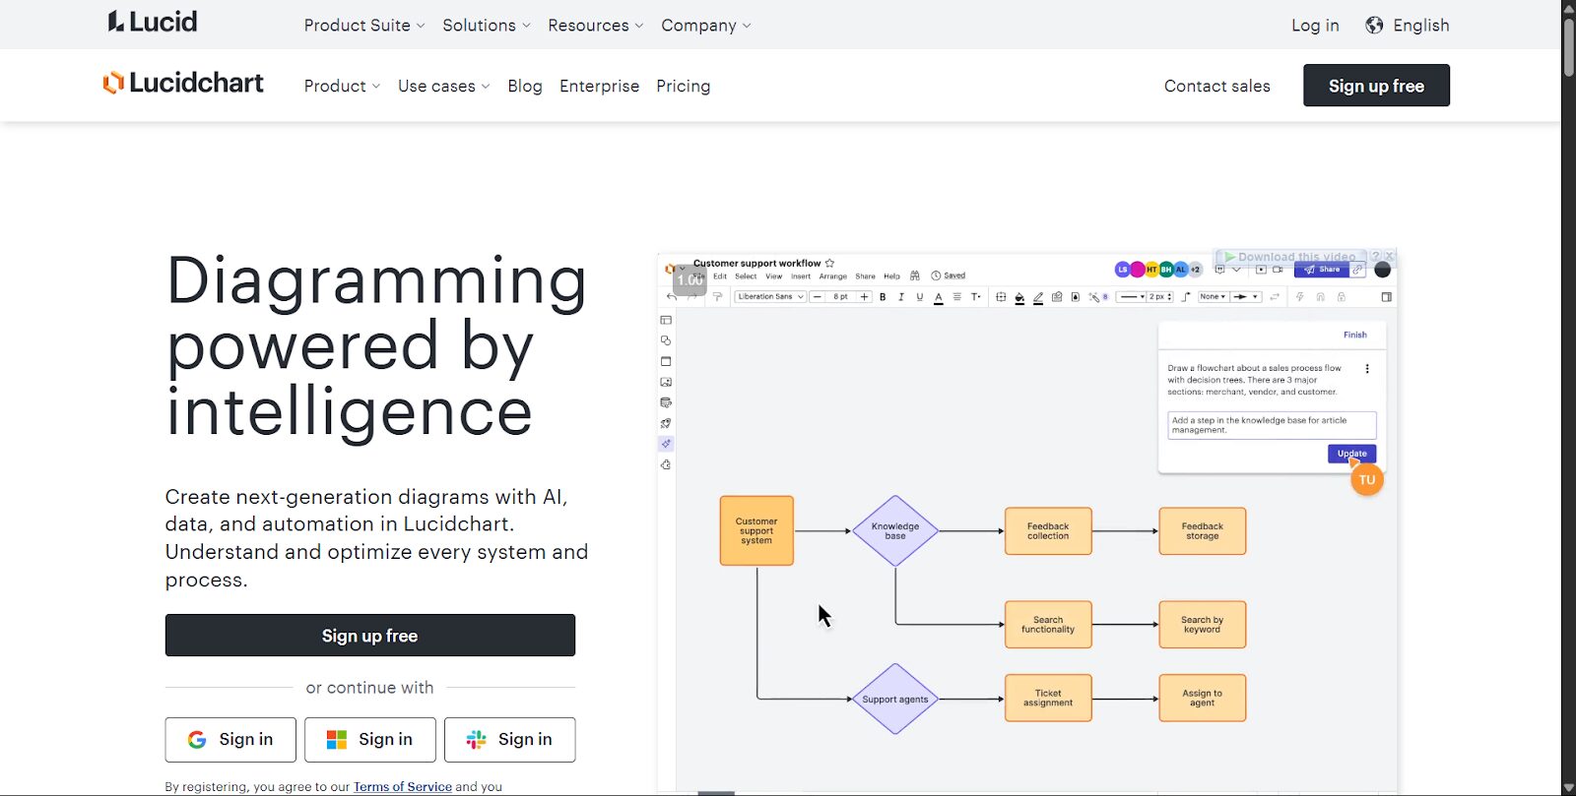Open the Insert menu in diagram editor

pyautogui.click(x=801, y=276)
